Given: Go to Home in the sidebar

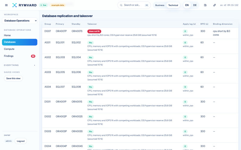Looking at the screenshot, I should tap(20, 35).
